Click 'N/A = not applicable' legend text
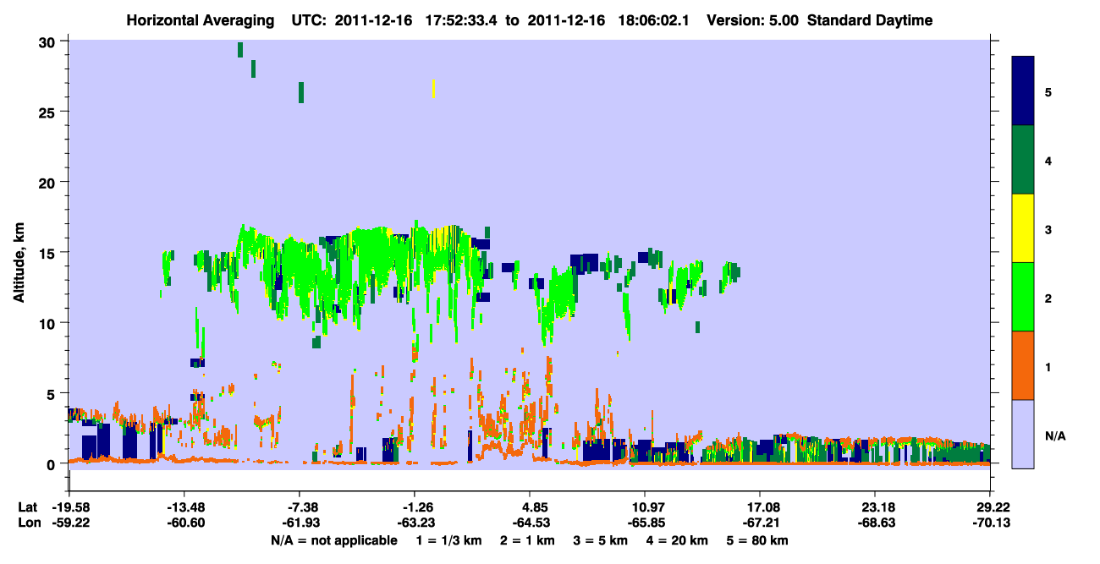This screenshot has height=564, width=1100. coord(333,540)
